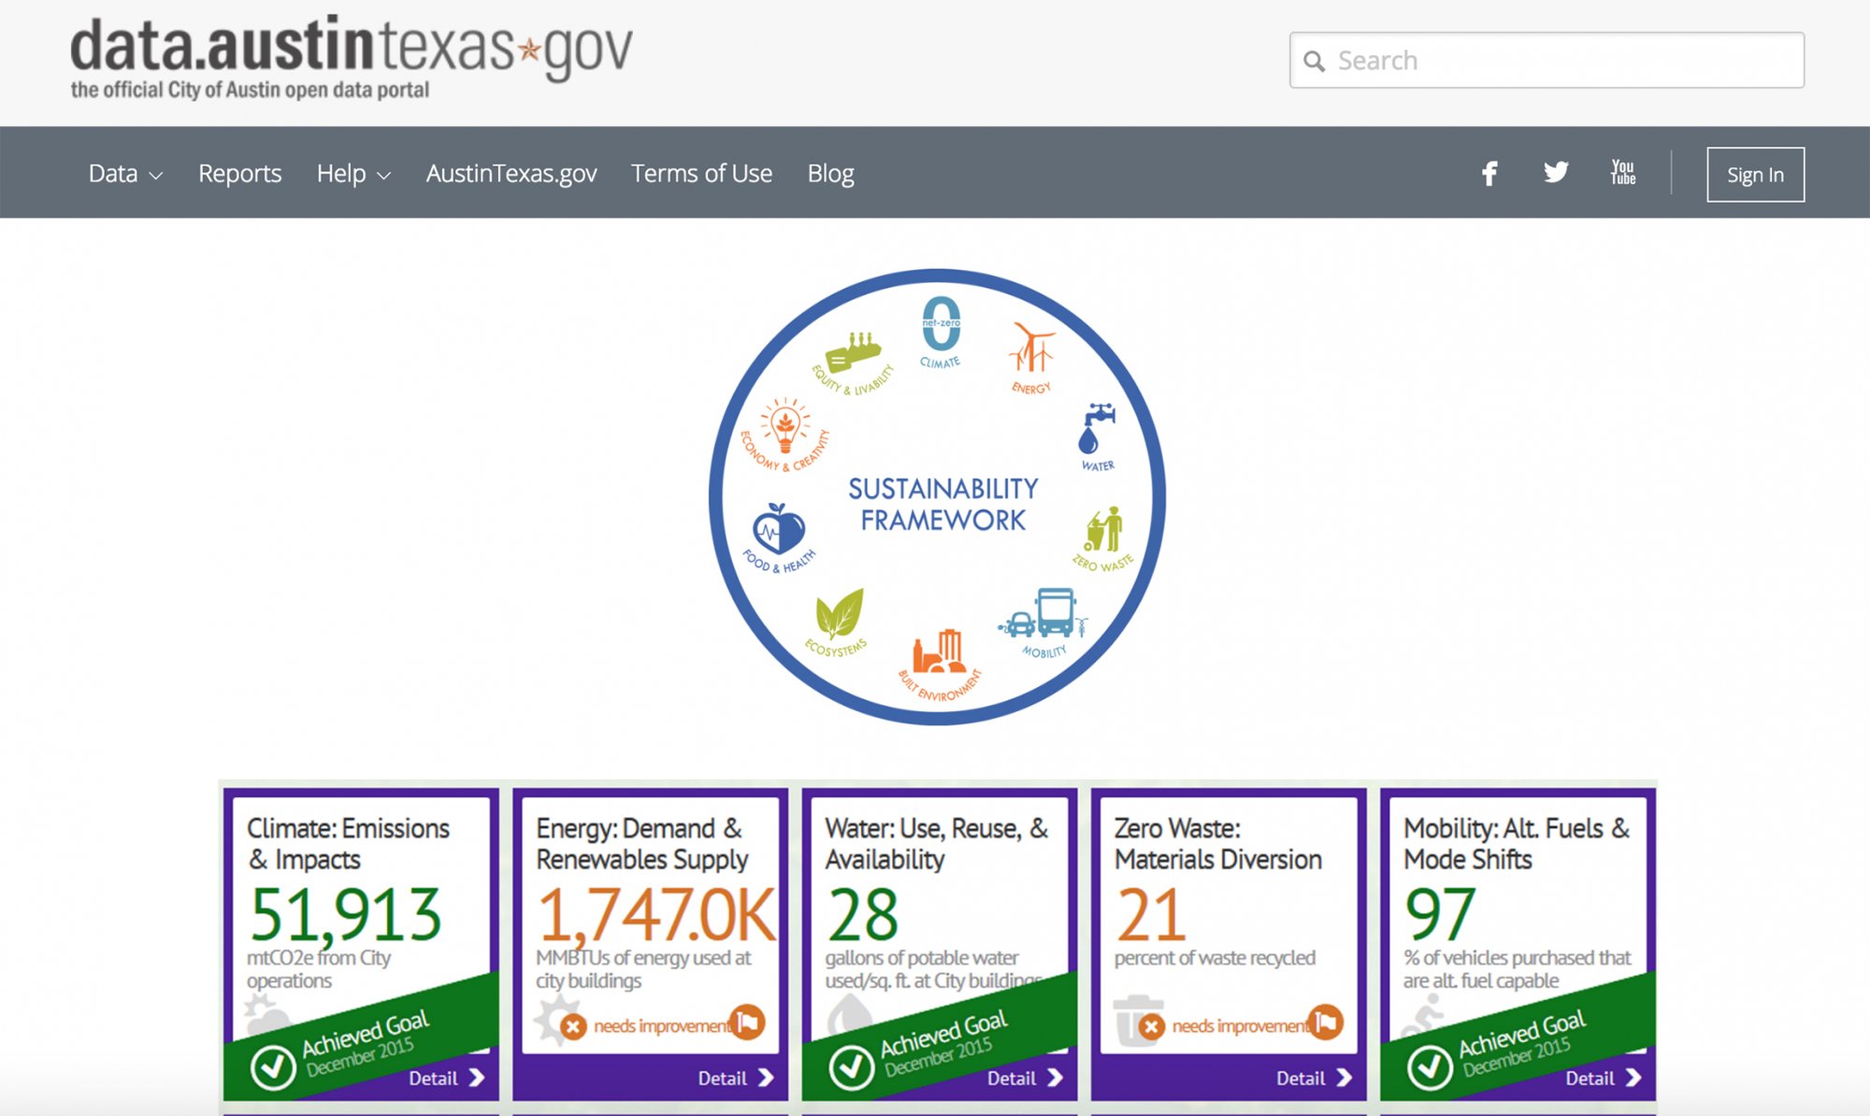Click the Sustainability Framework center title
This screenshot has height=1116, width=1870.
(942, 504)
